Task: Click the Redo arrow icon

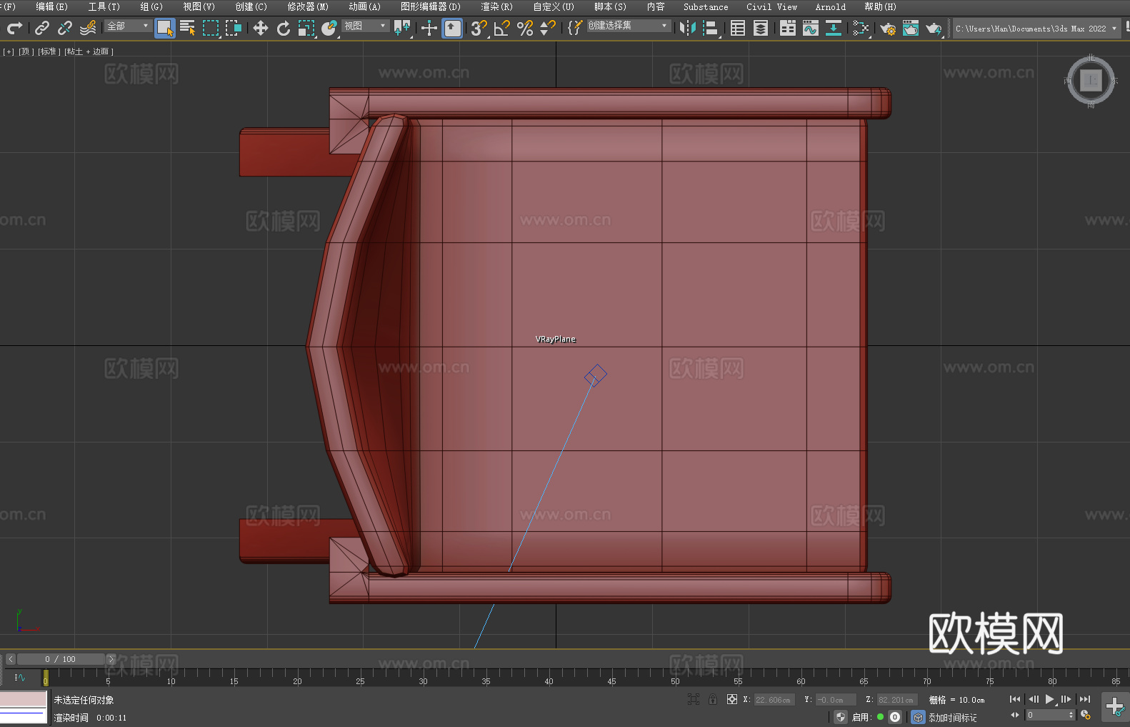Action: click(x=14, y=28)
